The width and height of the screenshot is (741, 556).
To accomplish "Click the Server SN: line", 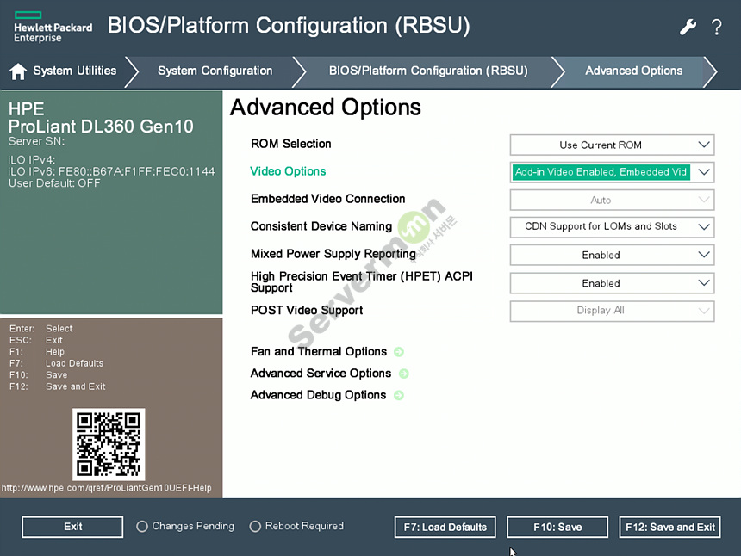I will pyautogui.click(x=36, y=141).
